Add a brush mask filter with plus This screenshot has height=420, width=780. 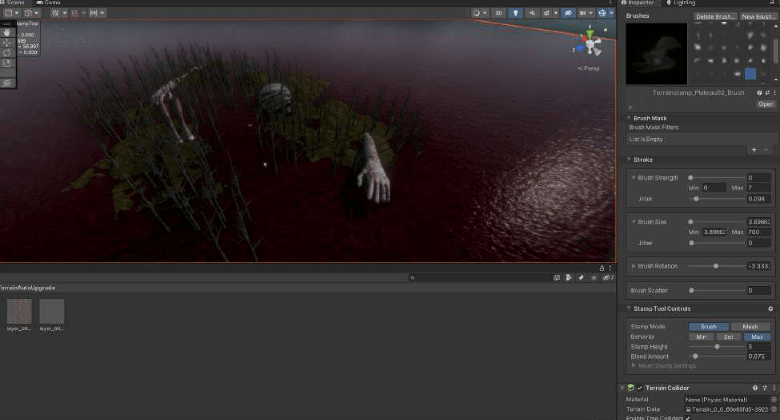(754, 150)
